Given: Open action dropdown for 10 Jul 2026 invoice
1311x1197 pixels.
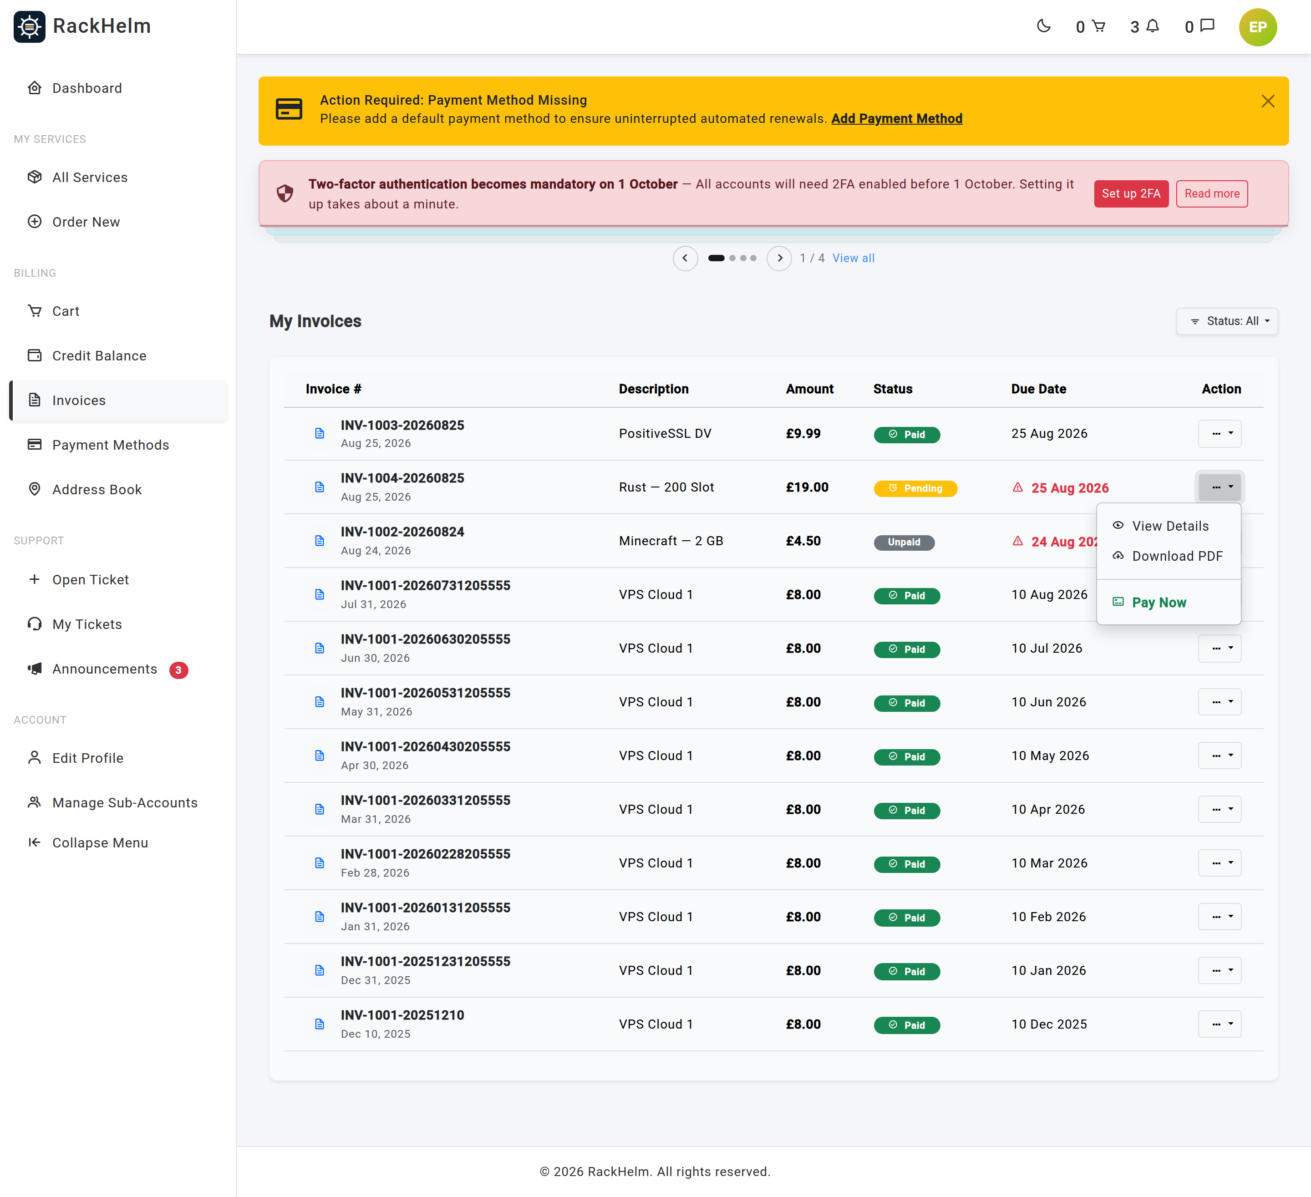Looking at the screenshot, I should [x=1220, y=648].
